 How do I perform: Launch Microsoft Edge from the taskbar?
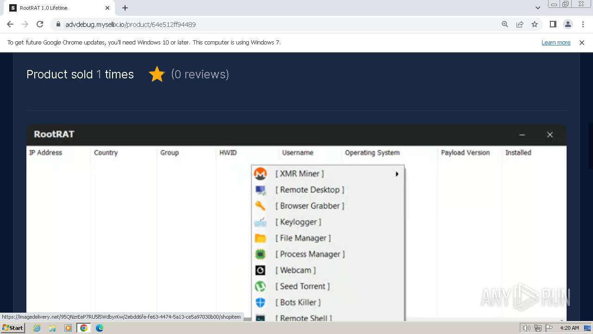(x=100, y=328)
